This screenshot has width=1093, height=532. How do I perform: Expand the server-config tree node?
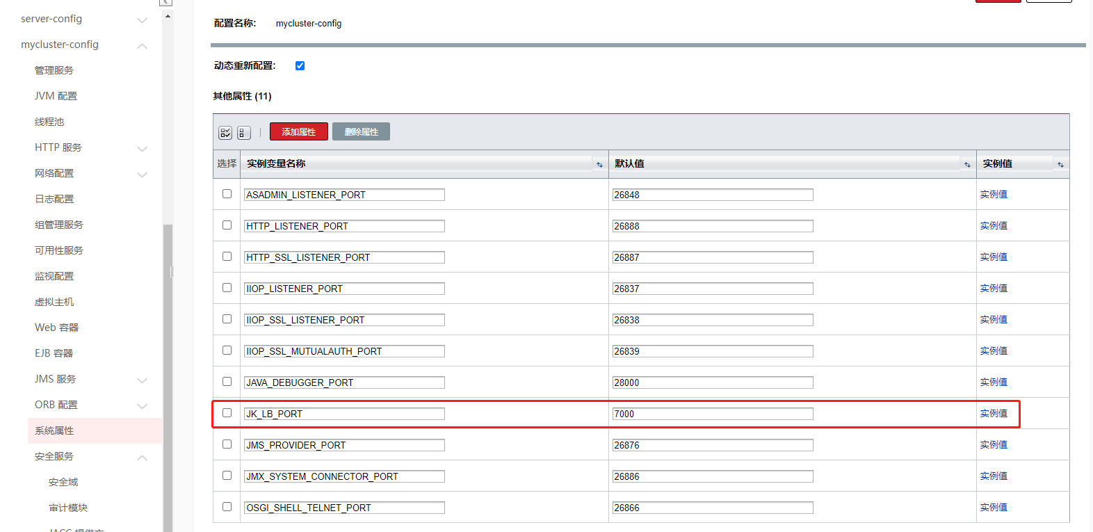point(142,20)
